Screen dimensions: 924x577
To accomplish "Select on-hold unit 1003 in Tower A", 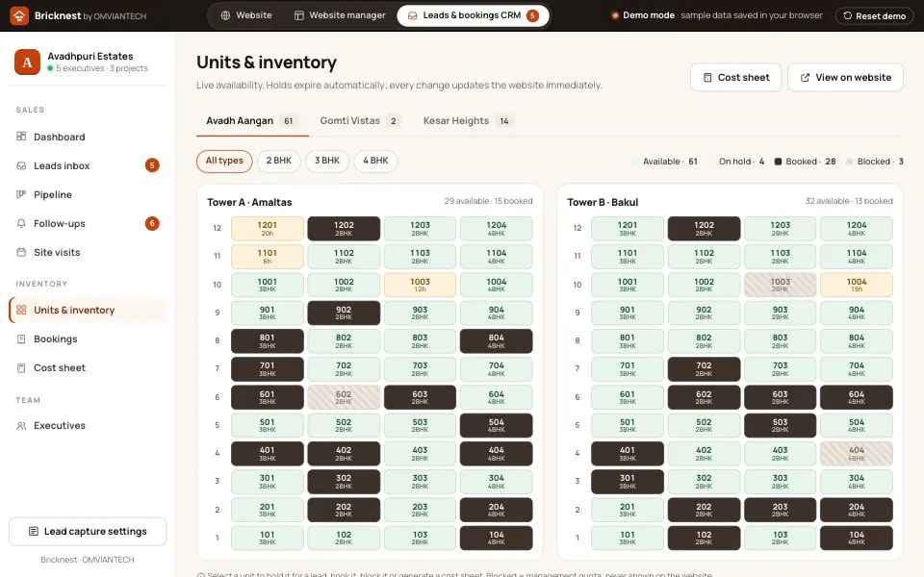I will (420, 285).
